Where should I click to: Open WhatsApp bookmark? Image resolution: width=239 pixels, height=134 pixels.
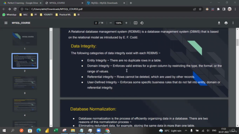[9, 15]
